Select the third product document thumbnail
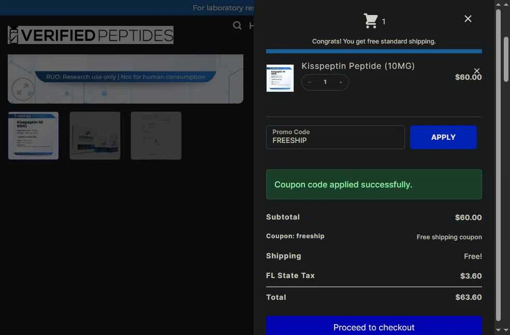 point(156,136)
